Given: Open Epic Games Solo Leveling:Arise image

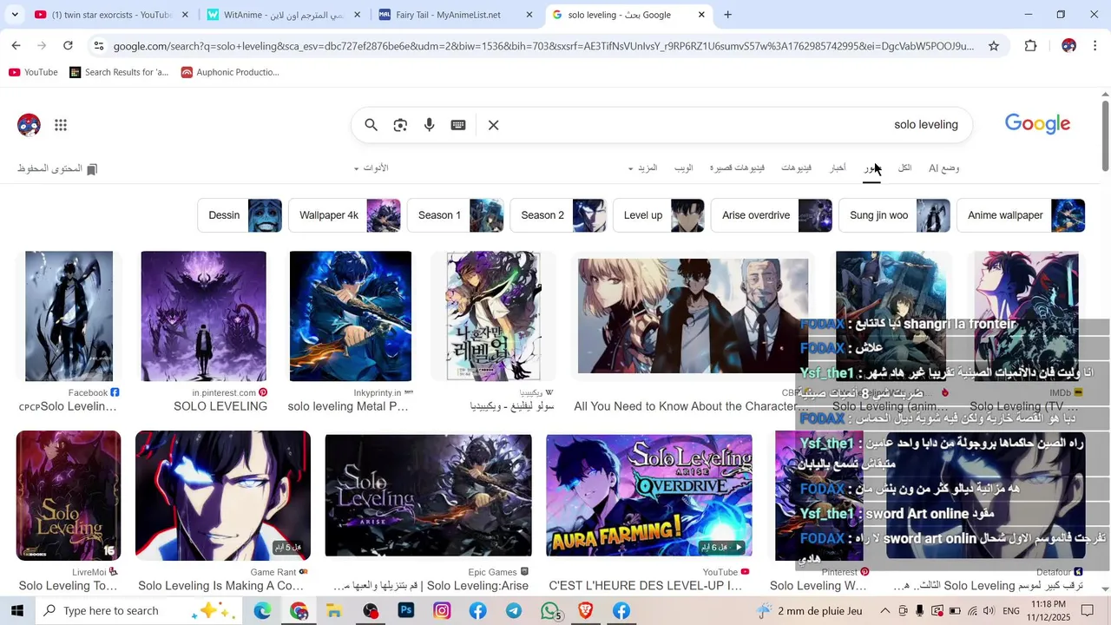Looking at the screenshot, I should click(x=428, y=496).
